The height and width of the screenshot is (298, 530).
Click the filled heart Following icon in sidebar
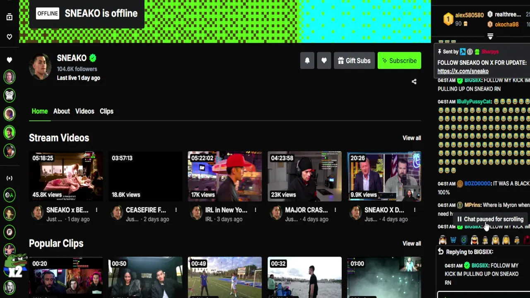click(x=10, y=60)
